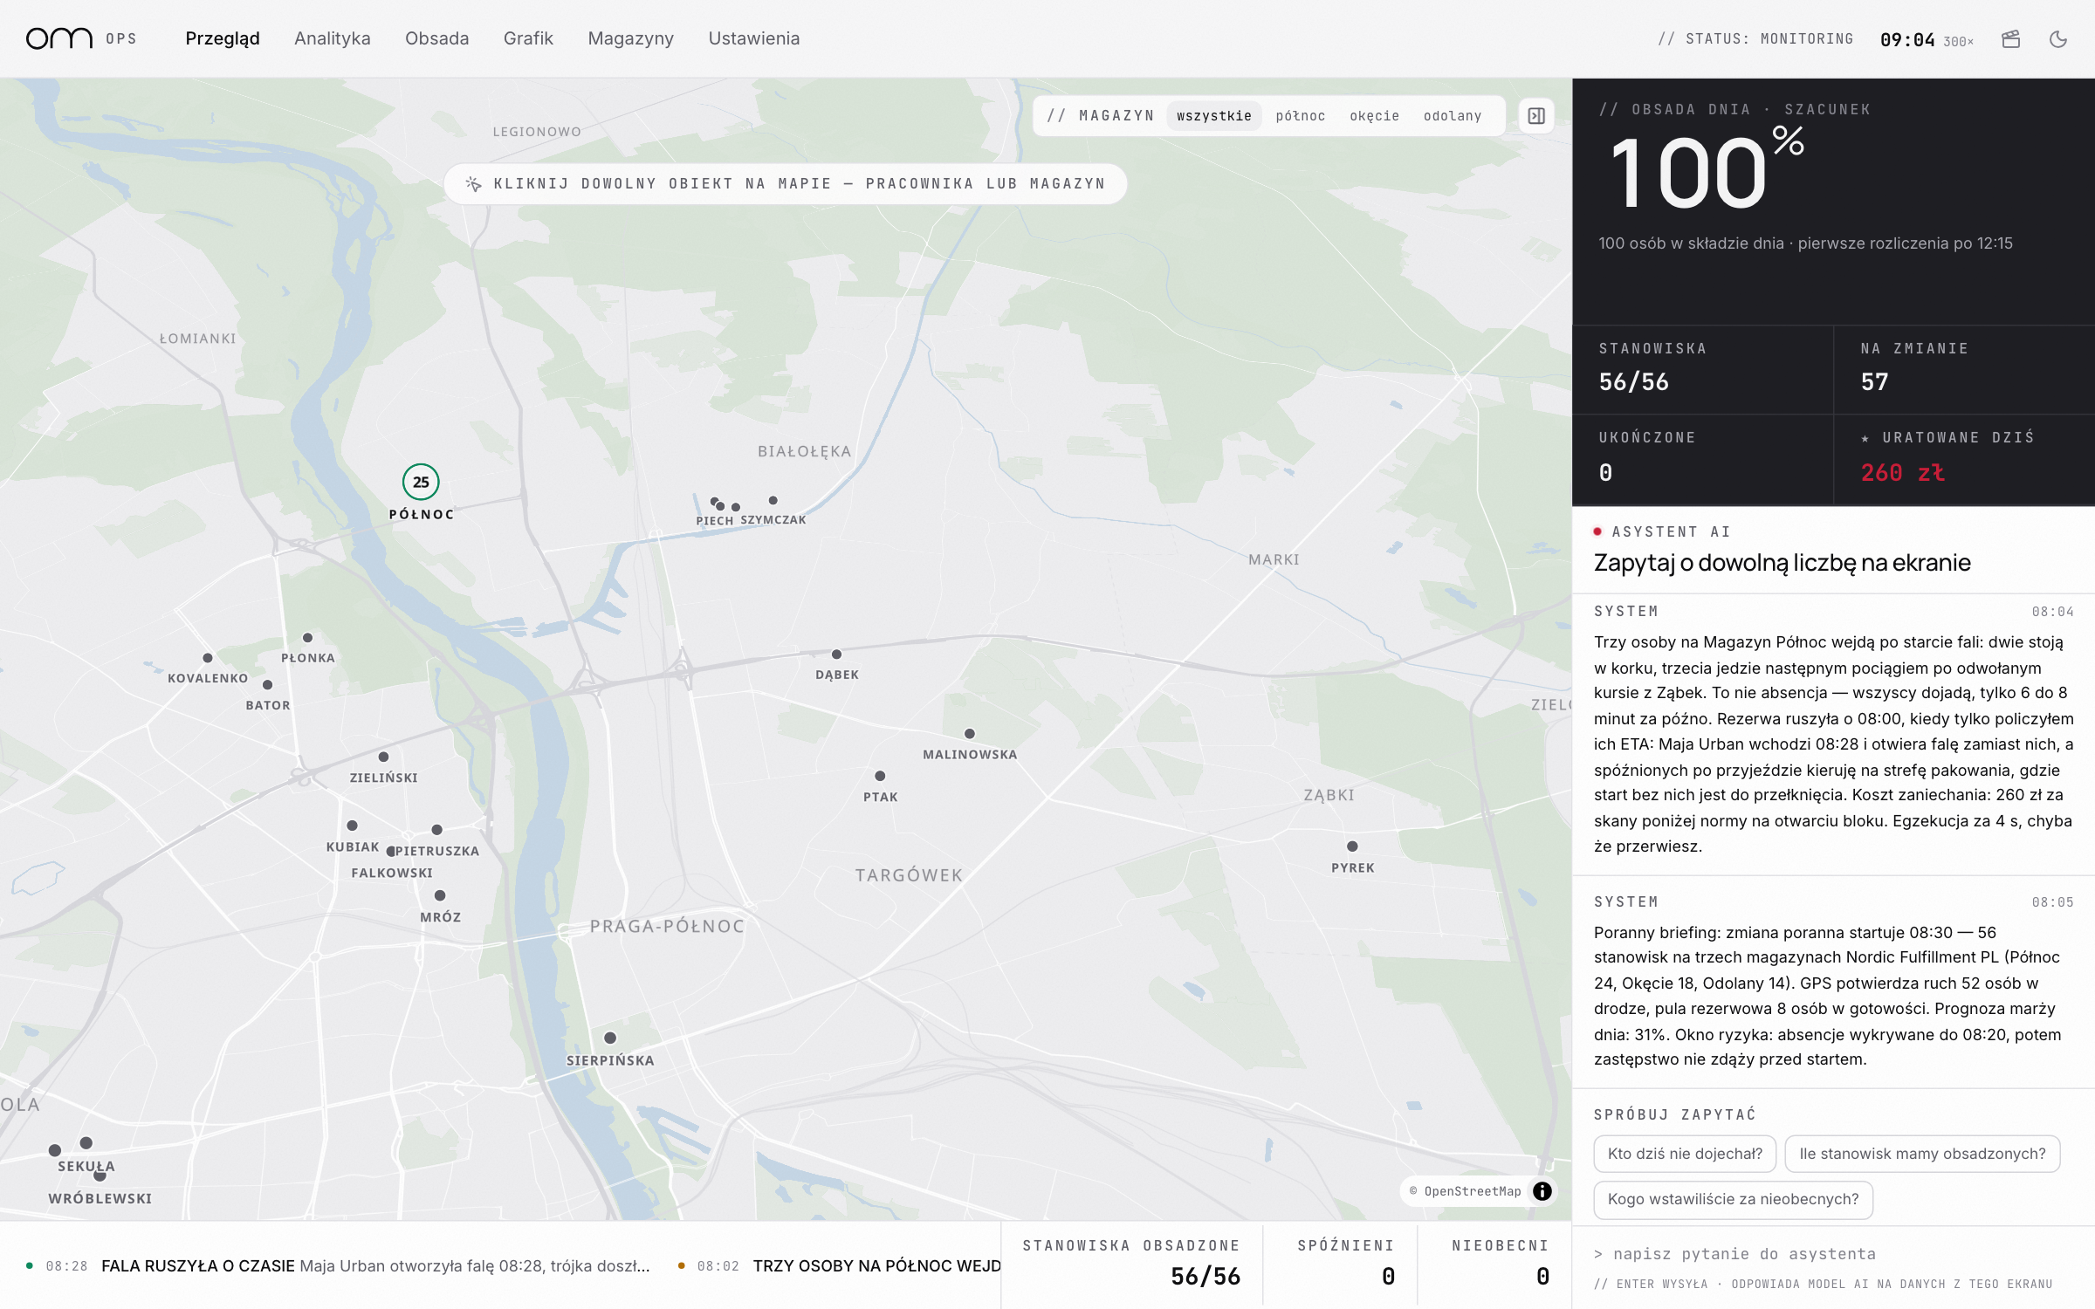Toggle dark mode with the moon icon
2095x1309 pixels.
[x=2058, y=38]
